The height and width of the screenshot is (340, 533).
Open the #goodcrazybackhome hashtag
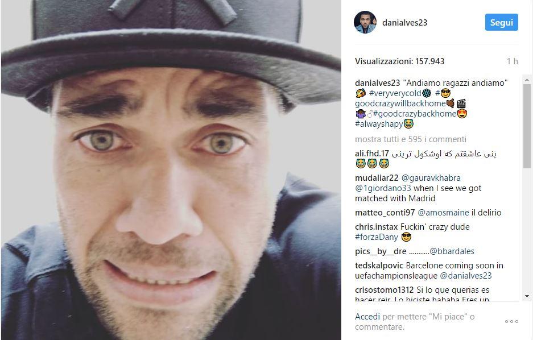coord(414,114)
